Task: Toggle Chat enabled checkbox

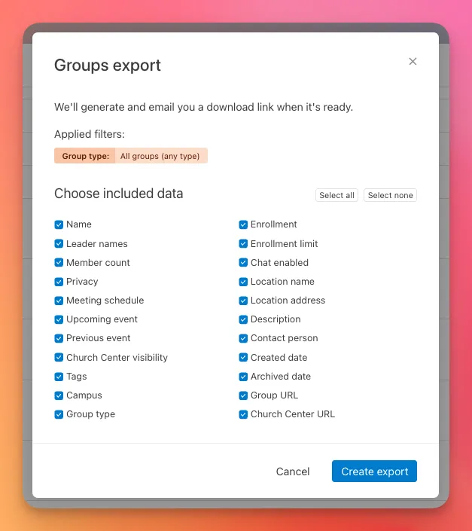Action: 243,263
